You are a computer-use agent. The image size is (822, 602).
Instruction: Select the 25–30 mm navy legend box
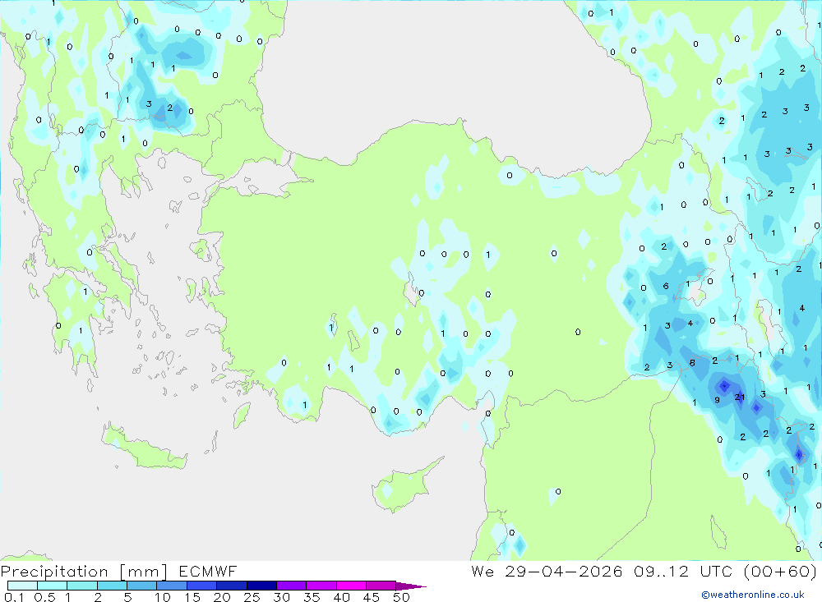coord(261,586)
